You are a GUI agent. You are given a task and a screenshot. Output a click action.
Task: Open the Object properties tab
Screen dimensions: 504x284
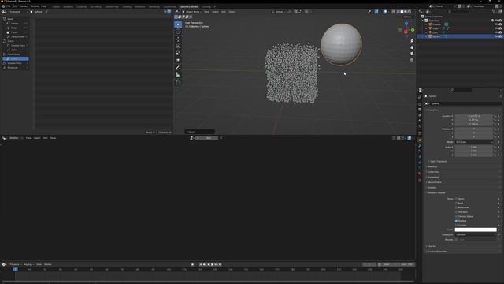tap(420, 140)
